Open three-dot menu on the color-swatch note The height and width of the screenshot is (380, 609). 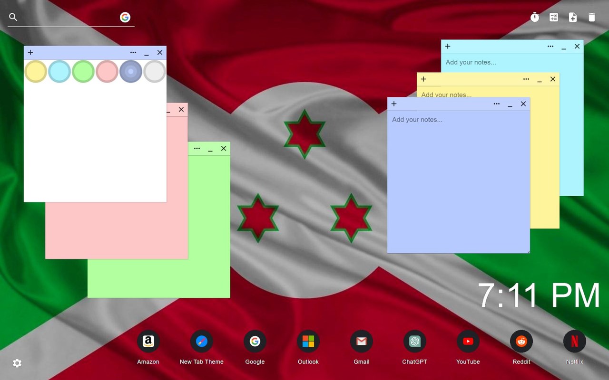(133, 53)
